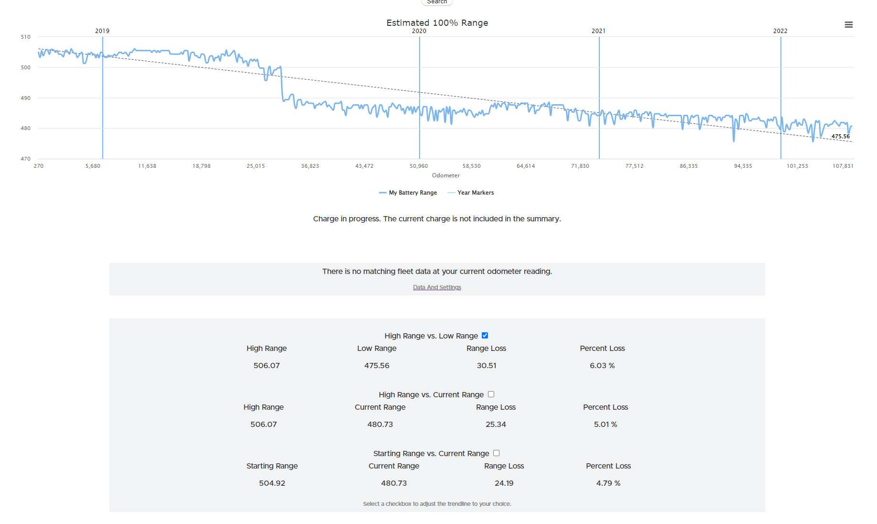Screen dimensions: 877x524
Task: Click the 2019 year marker line
Action: tap(103, 98)
